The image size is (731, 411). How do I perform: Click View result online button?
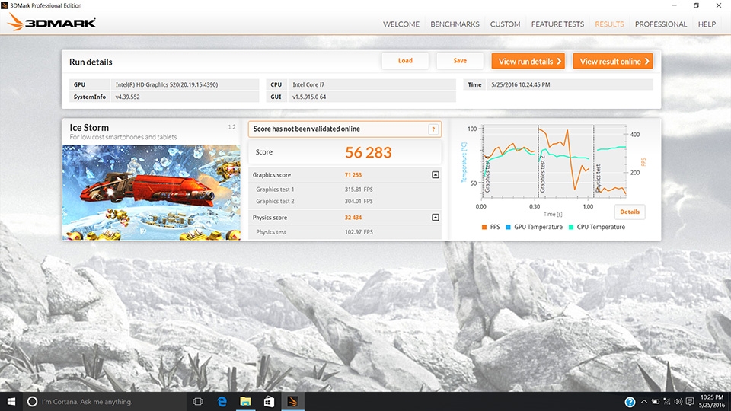pos(612,61)
